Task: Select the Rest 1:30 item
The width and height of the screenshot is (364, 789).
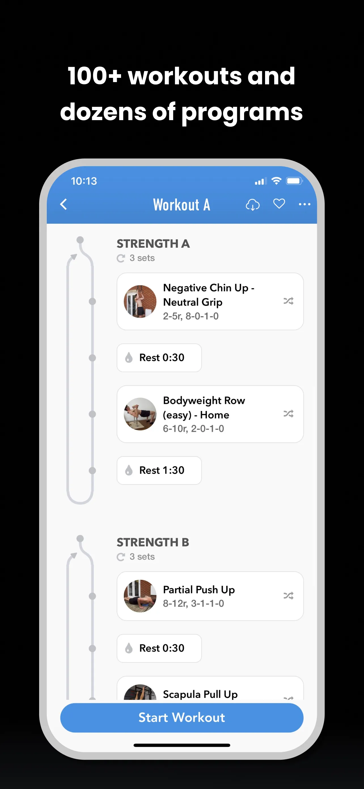Action: [x=159, y=470]
